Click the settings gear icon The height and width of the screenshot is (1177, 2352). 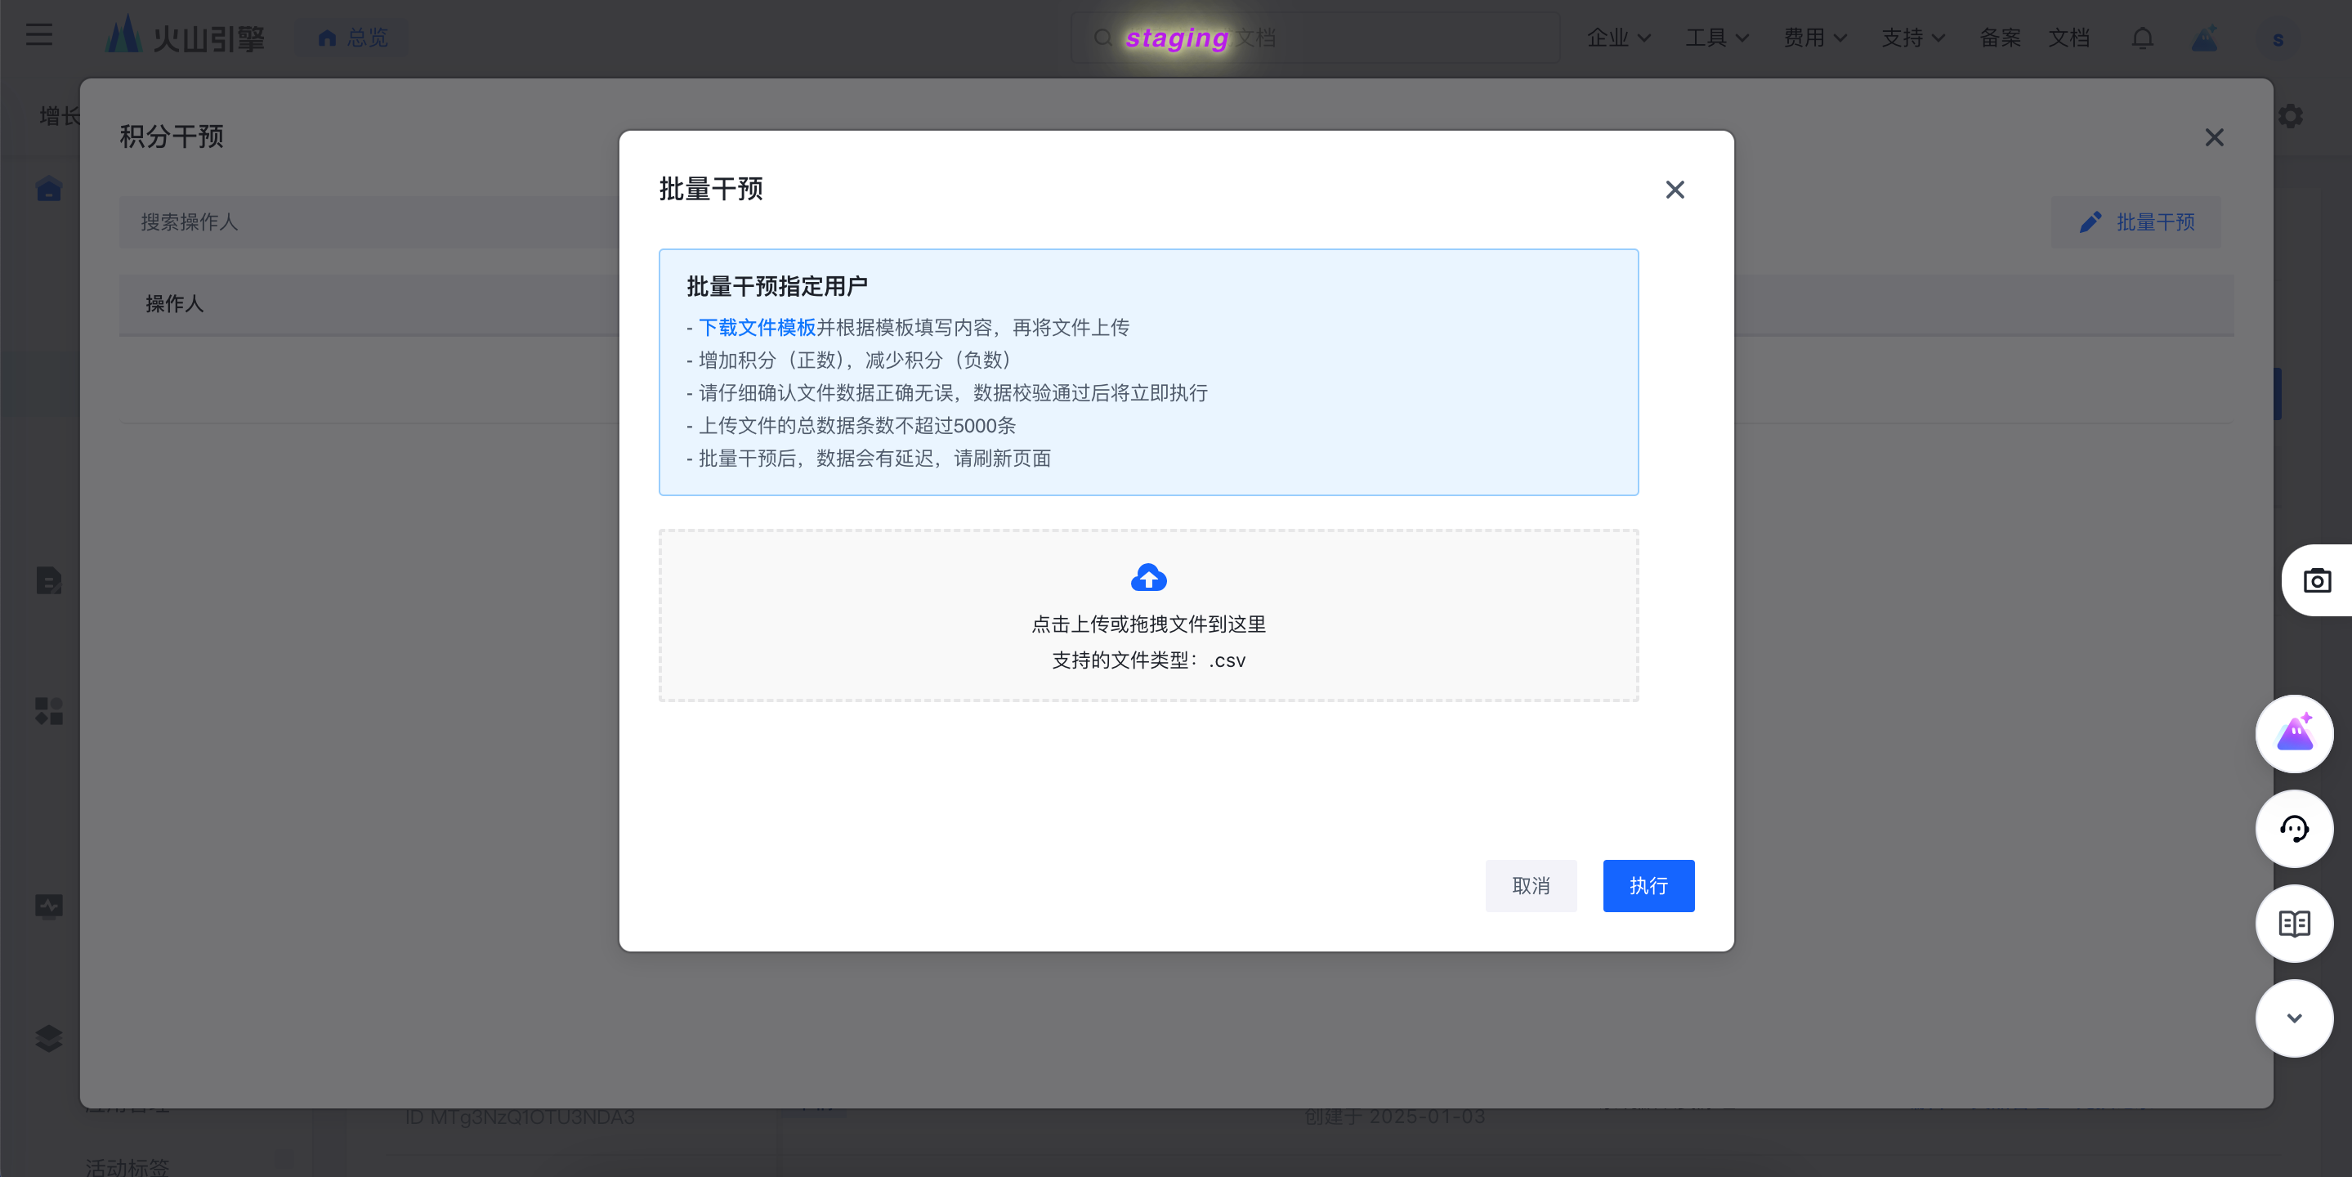(2290, 116)
